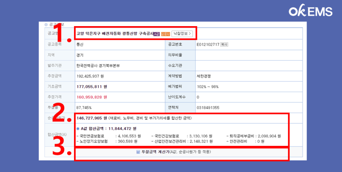Select 한국전력공사 경기북부본부 text
This screenshot has height=172, width=342.
point(98,66)
